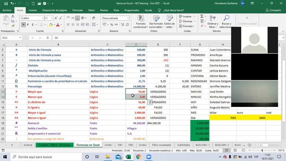Click the Windows search box 'Escribe aquí para buscar'
Image resolution: width=286 pixels, height=161 pixels.
pos(46,157)
